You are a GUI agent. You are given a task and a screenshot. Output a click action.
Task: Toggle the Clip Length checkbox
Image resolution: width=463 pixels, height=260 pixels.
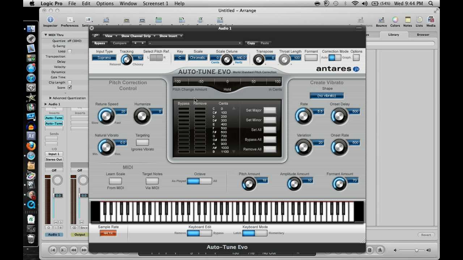click(69, 82)
